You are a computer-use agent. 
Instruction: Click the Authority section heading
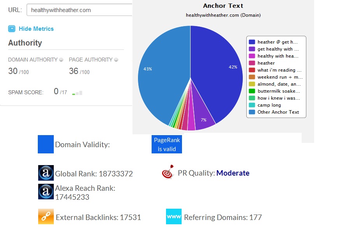click(x=25, y=43)
